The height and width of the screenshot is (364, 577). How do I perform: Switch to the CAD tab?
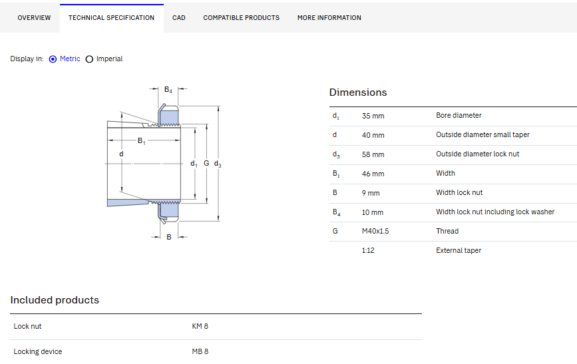179,18
